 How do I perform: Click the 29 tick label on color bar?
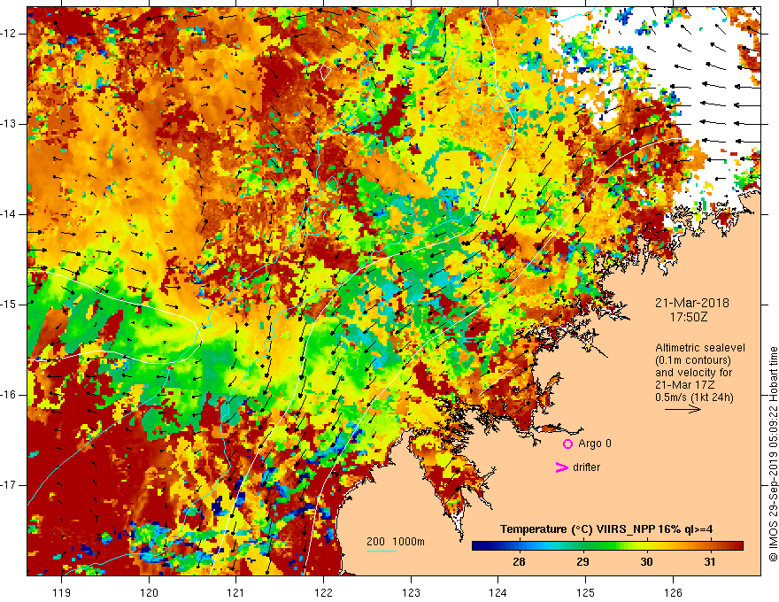pyautogui.click(x=582, y=562)
